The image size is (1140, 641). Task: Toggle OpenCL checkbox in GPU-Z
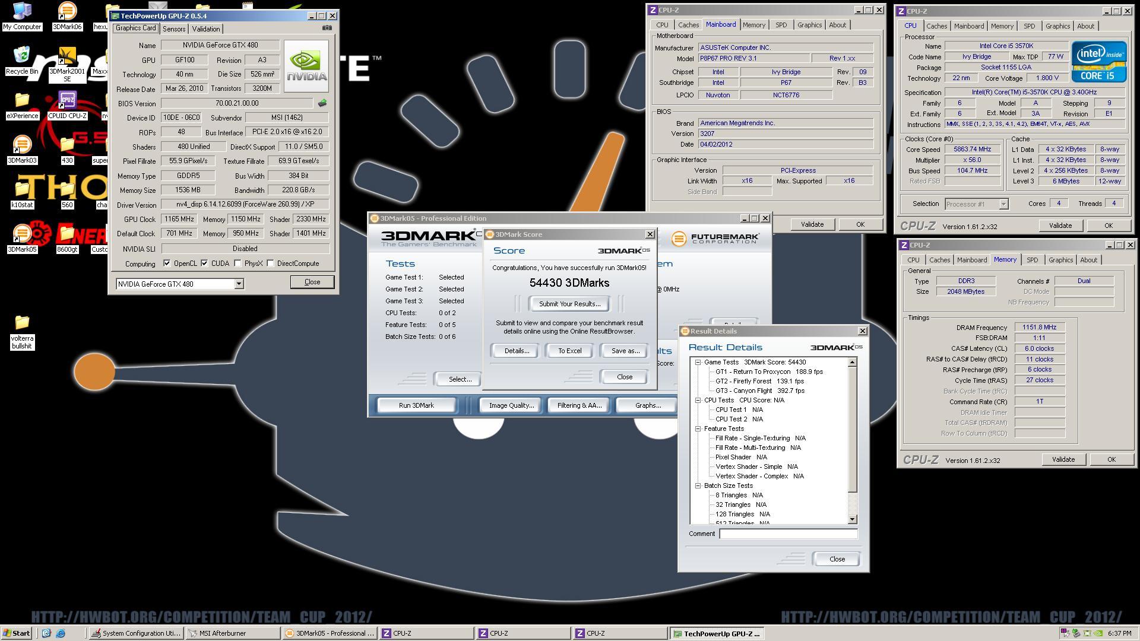pos(167,264)
